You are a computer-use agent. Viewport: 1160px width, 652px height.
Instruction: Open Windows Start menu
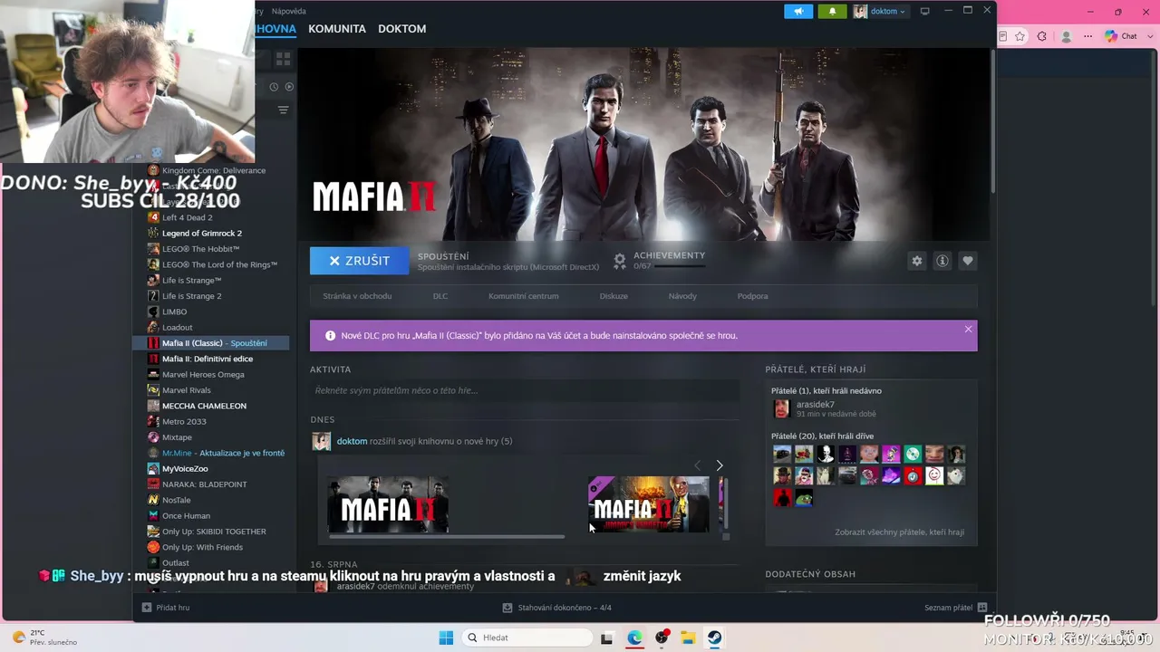point(446,638)
